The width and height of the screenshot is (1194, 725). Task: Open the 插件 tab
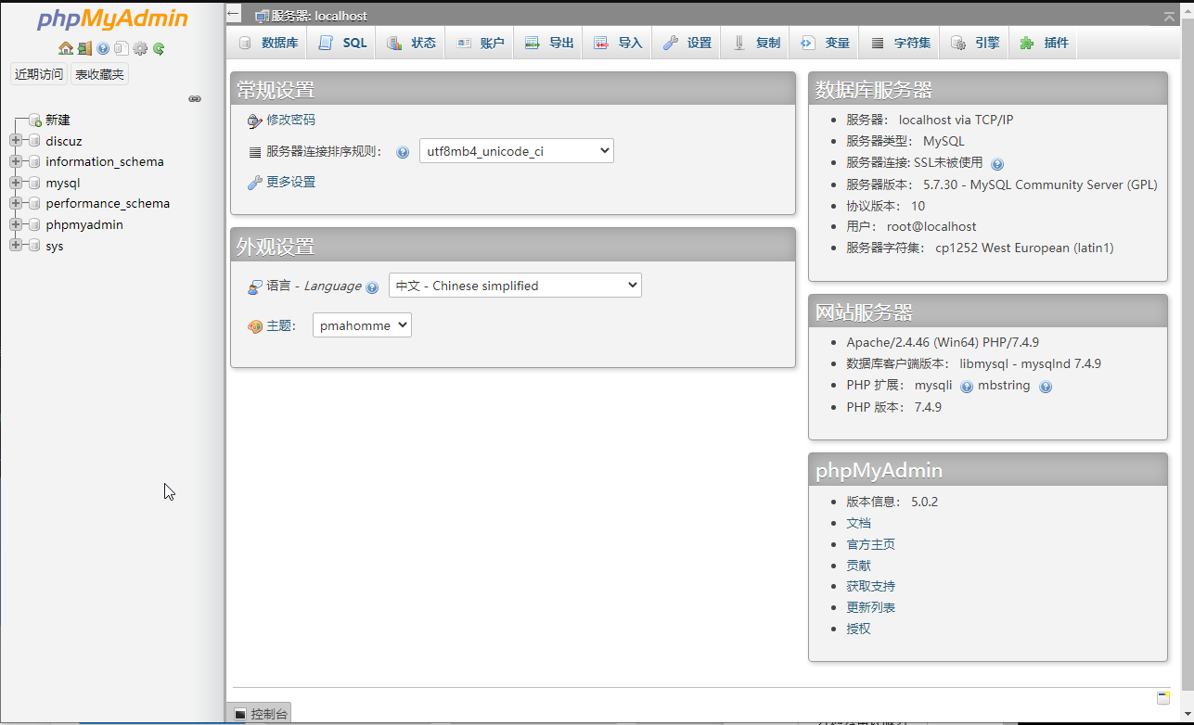coord(1044,43)
